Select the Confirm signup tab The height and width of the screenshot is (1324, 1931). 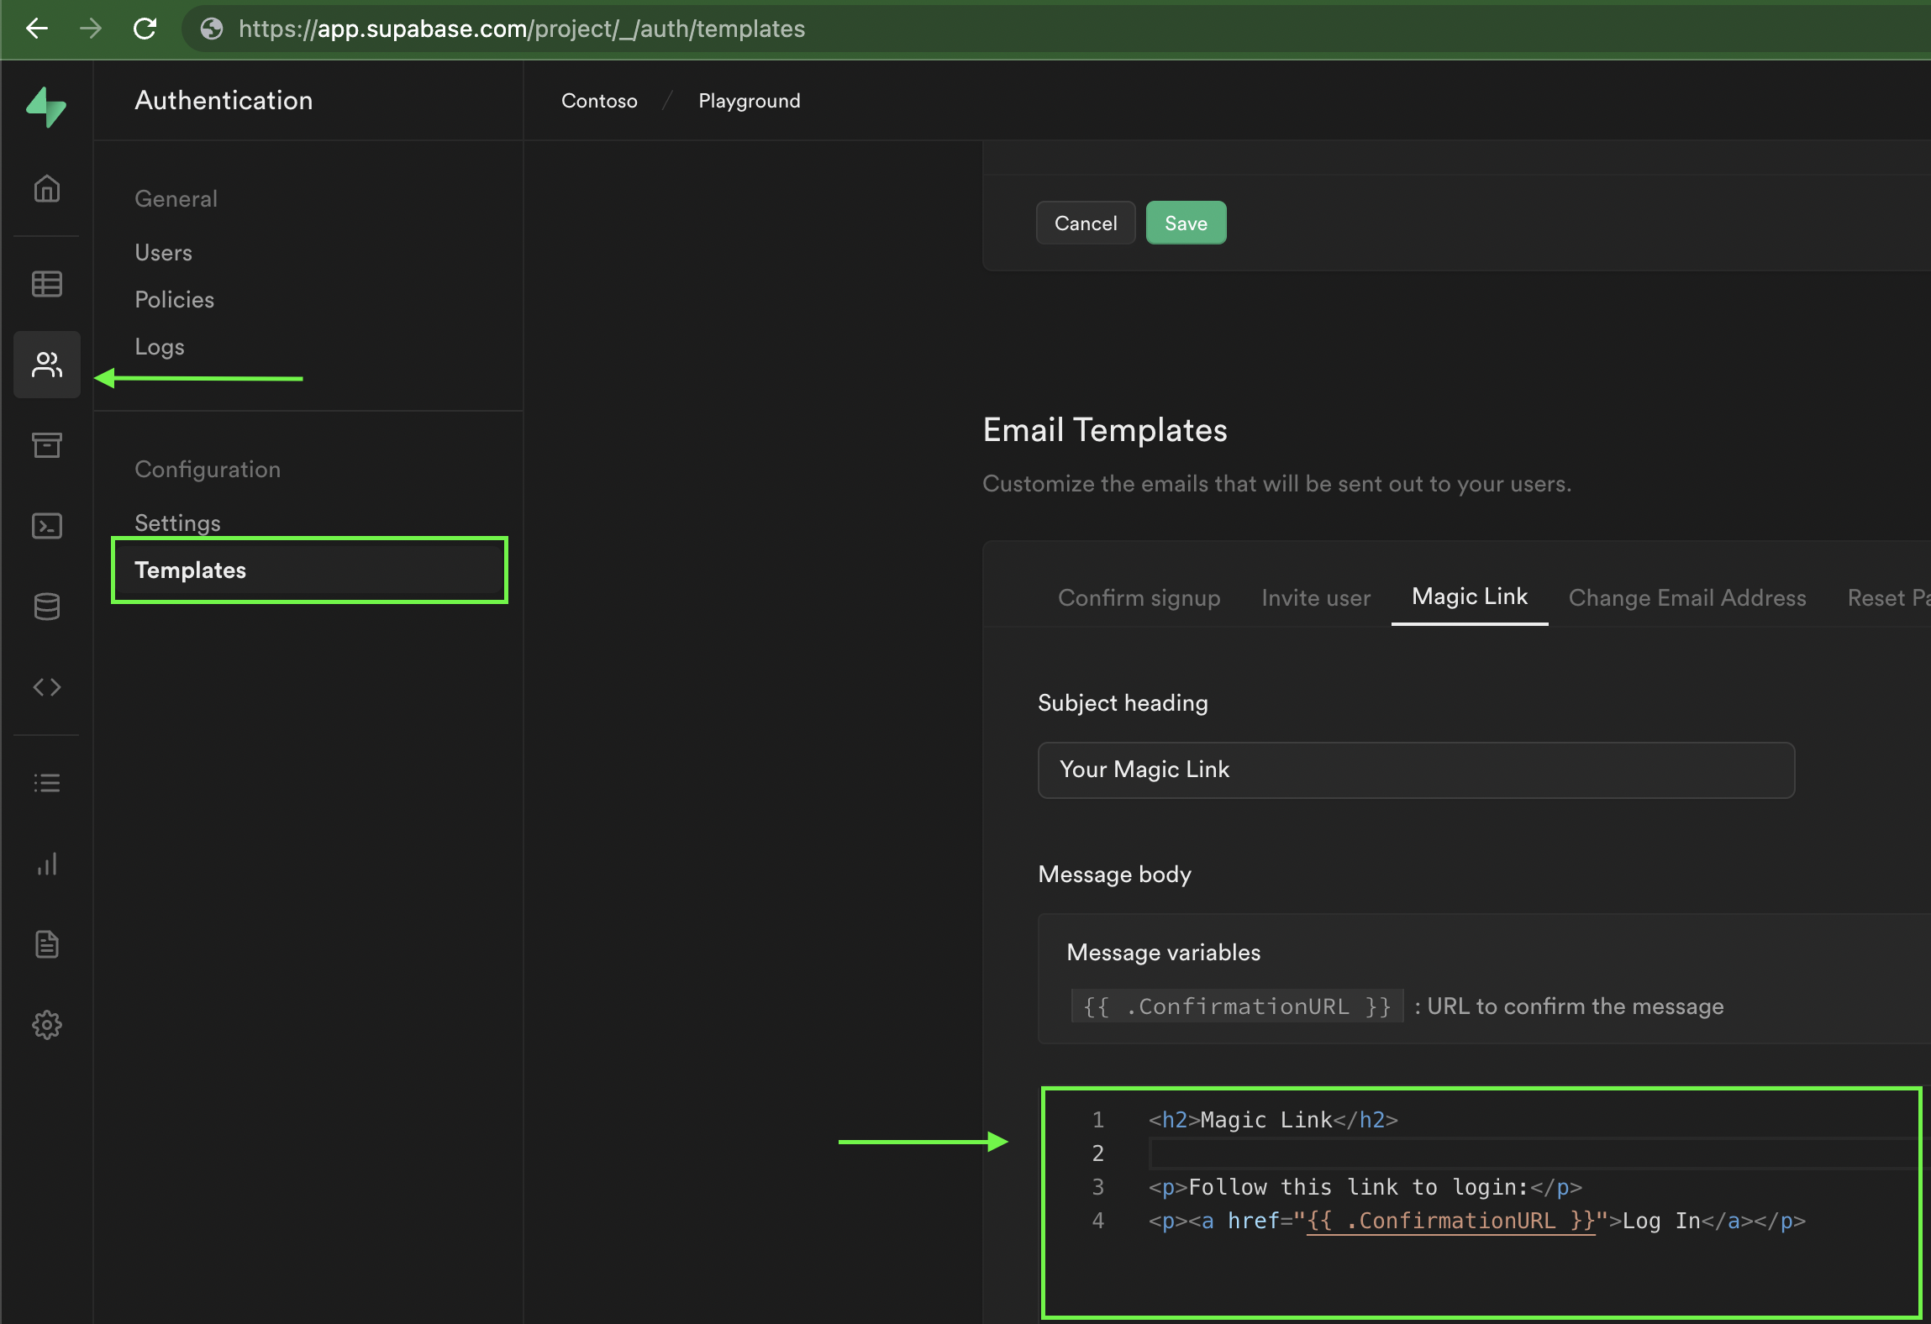click(x=1139, y=596)
